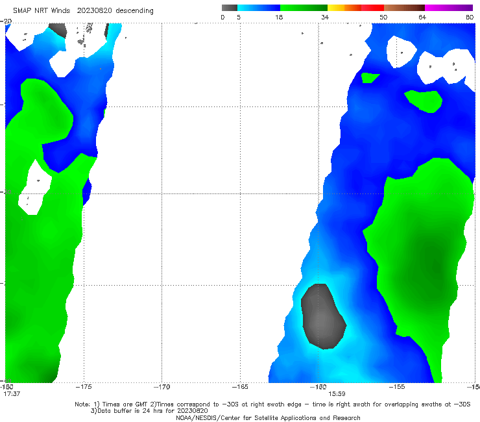The height and width of the screenshot is (422, 480).
Task: Click the color bar label '34'
Action: [325, 17]
